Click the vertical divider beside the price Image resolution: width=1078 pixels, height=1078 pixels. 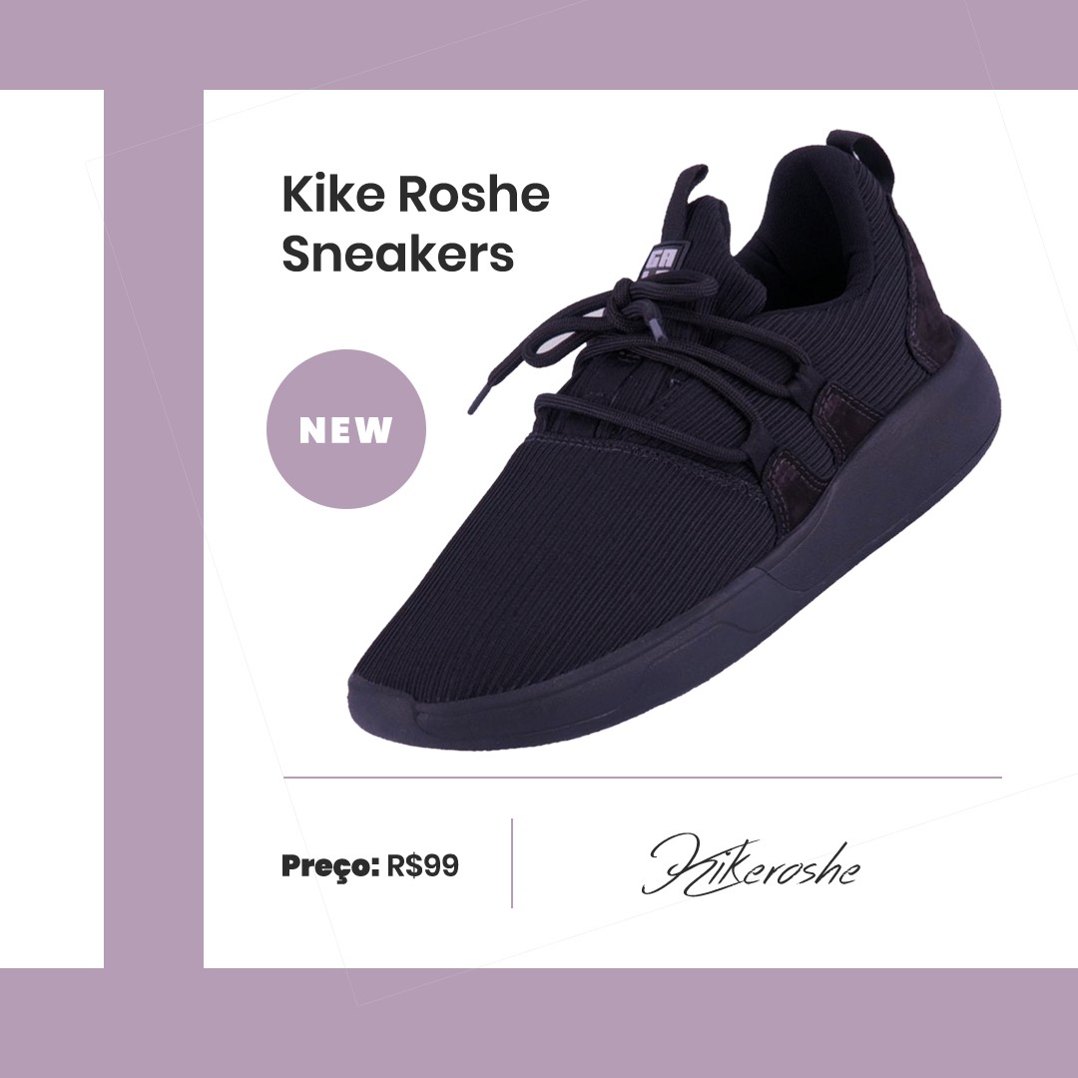point(512,862)
